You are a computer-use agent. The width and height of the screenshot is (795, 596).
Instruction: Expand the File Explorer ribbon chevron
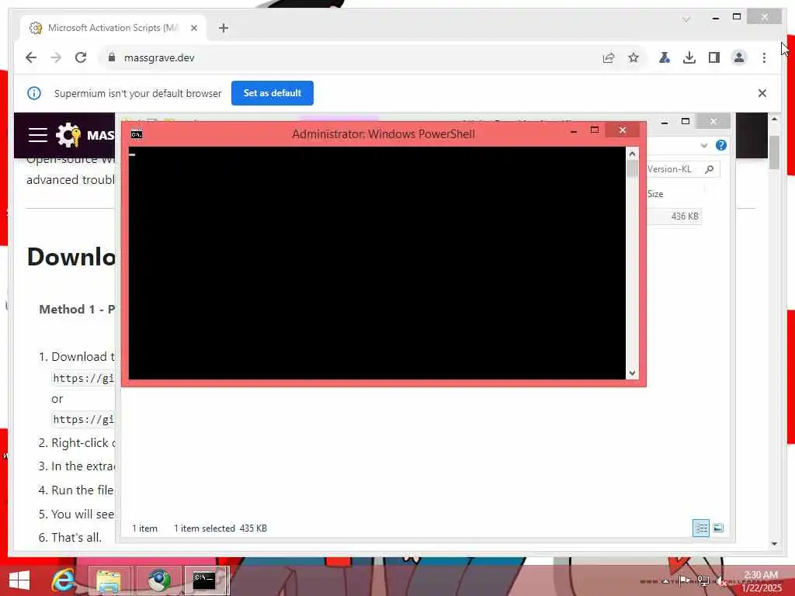[703, 145]
